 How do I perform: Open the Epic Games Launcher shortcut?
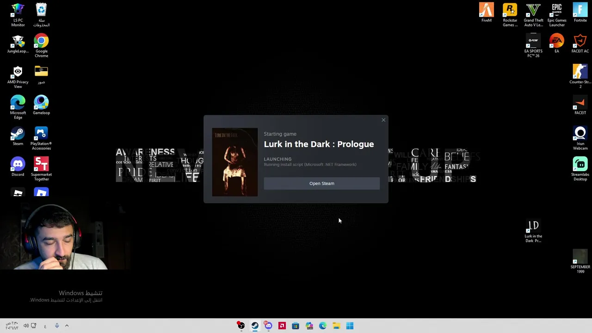pos(557,15)
